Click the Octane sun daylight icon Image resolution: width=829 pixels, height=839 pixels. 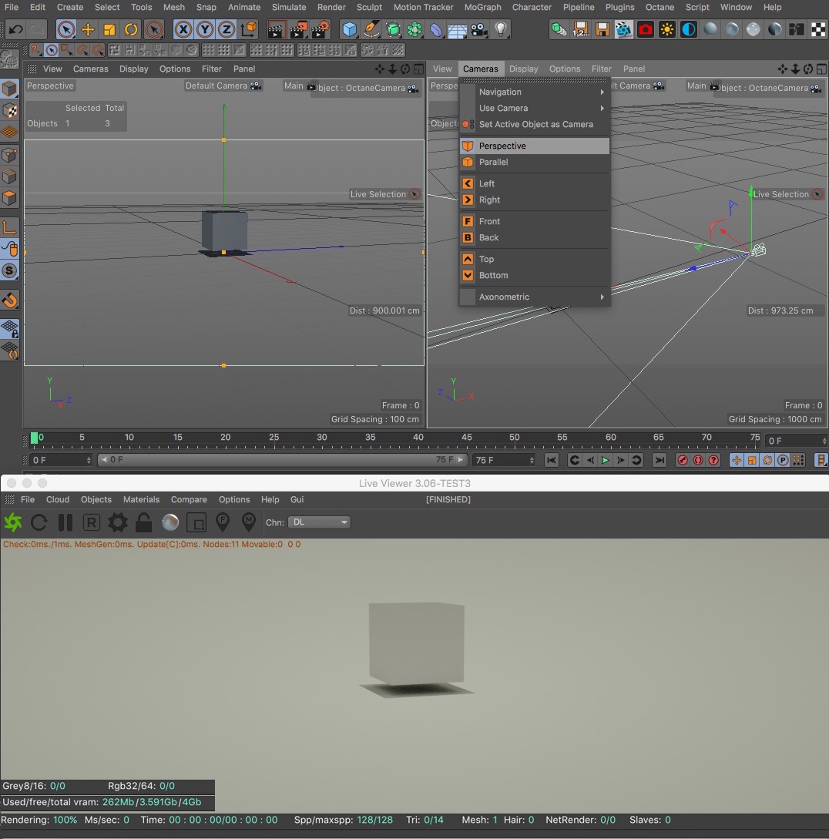pyautogui.click(x=667, y=29)
